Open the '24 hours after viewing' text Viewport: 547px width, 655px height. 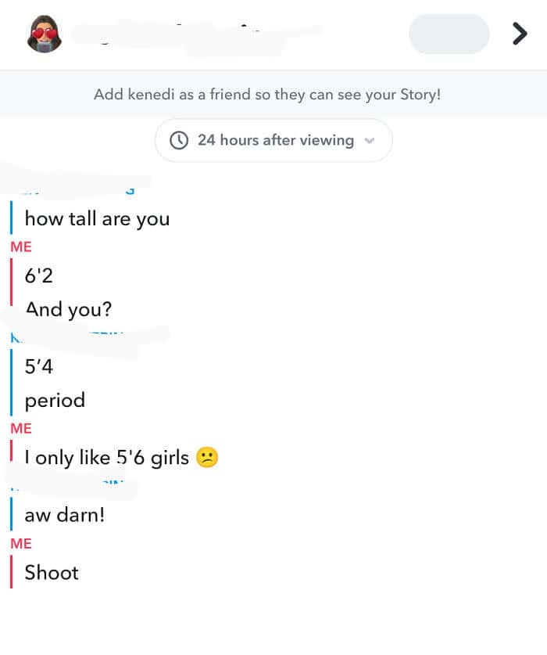coord(275,140)
